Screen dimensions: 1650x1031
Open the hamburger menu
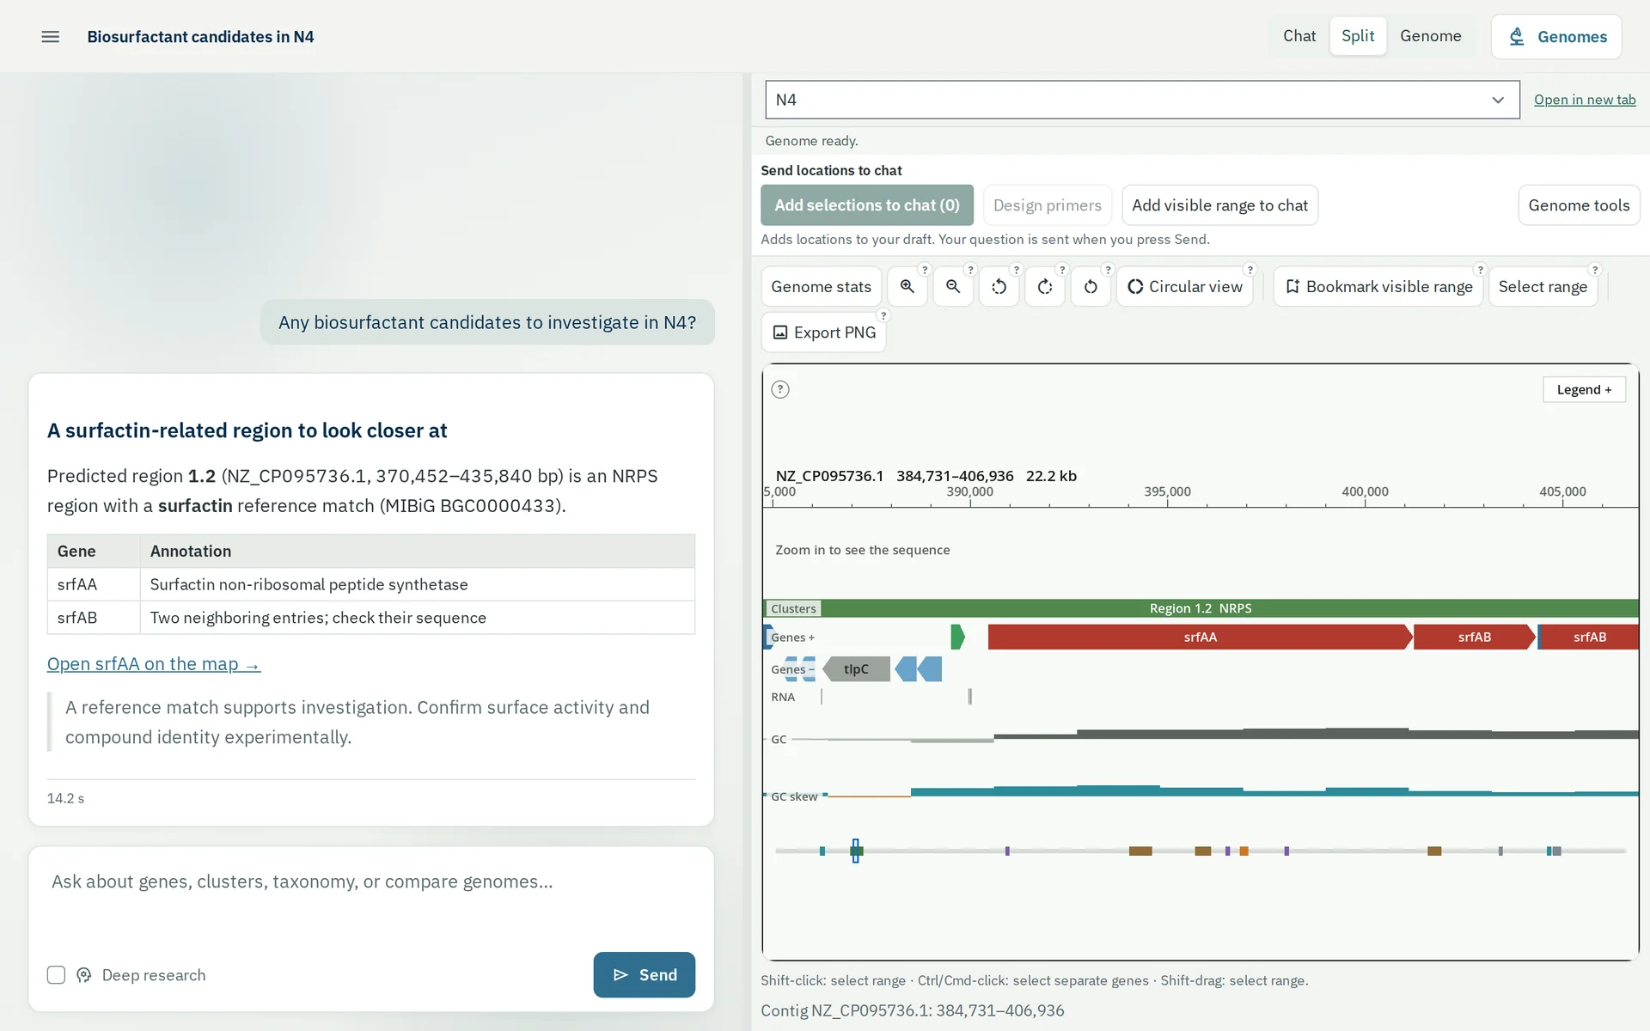click(x=51, y=37)
